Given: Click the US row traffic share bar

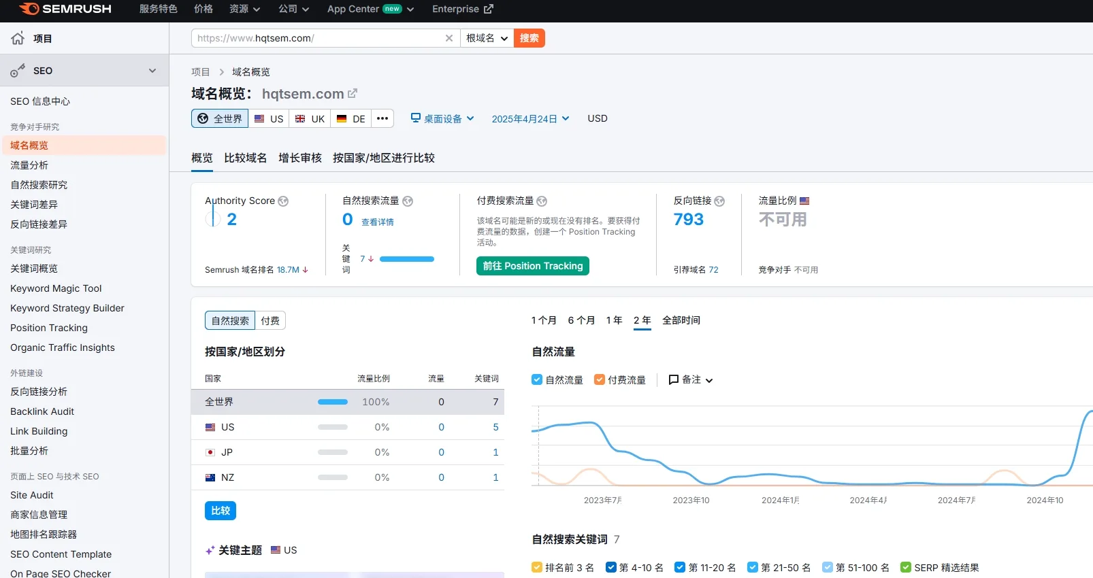Looking at the screenshot, I should pyautogui.click(x=333, y=427).
